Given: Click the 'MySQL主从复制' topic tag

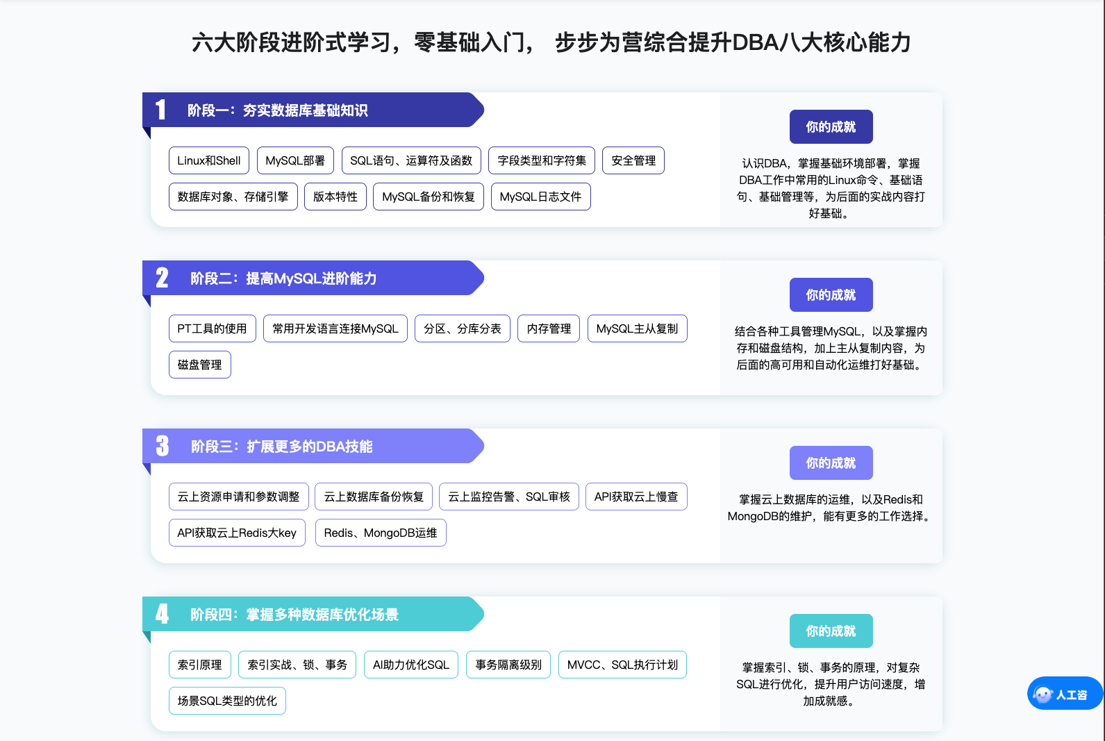Looking at the screenshot, I should 637,328.
